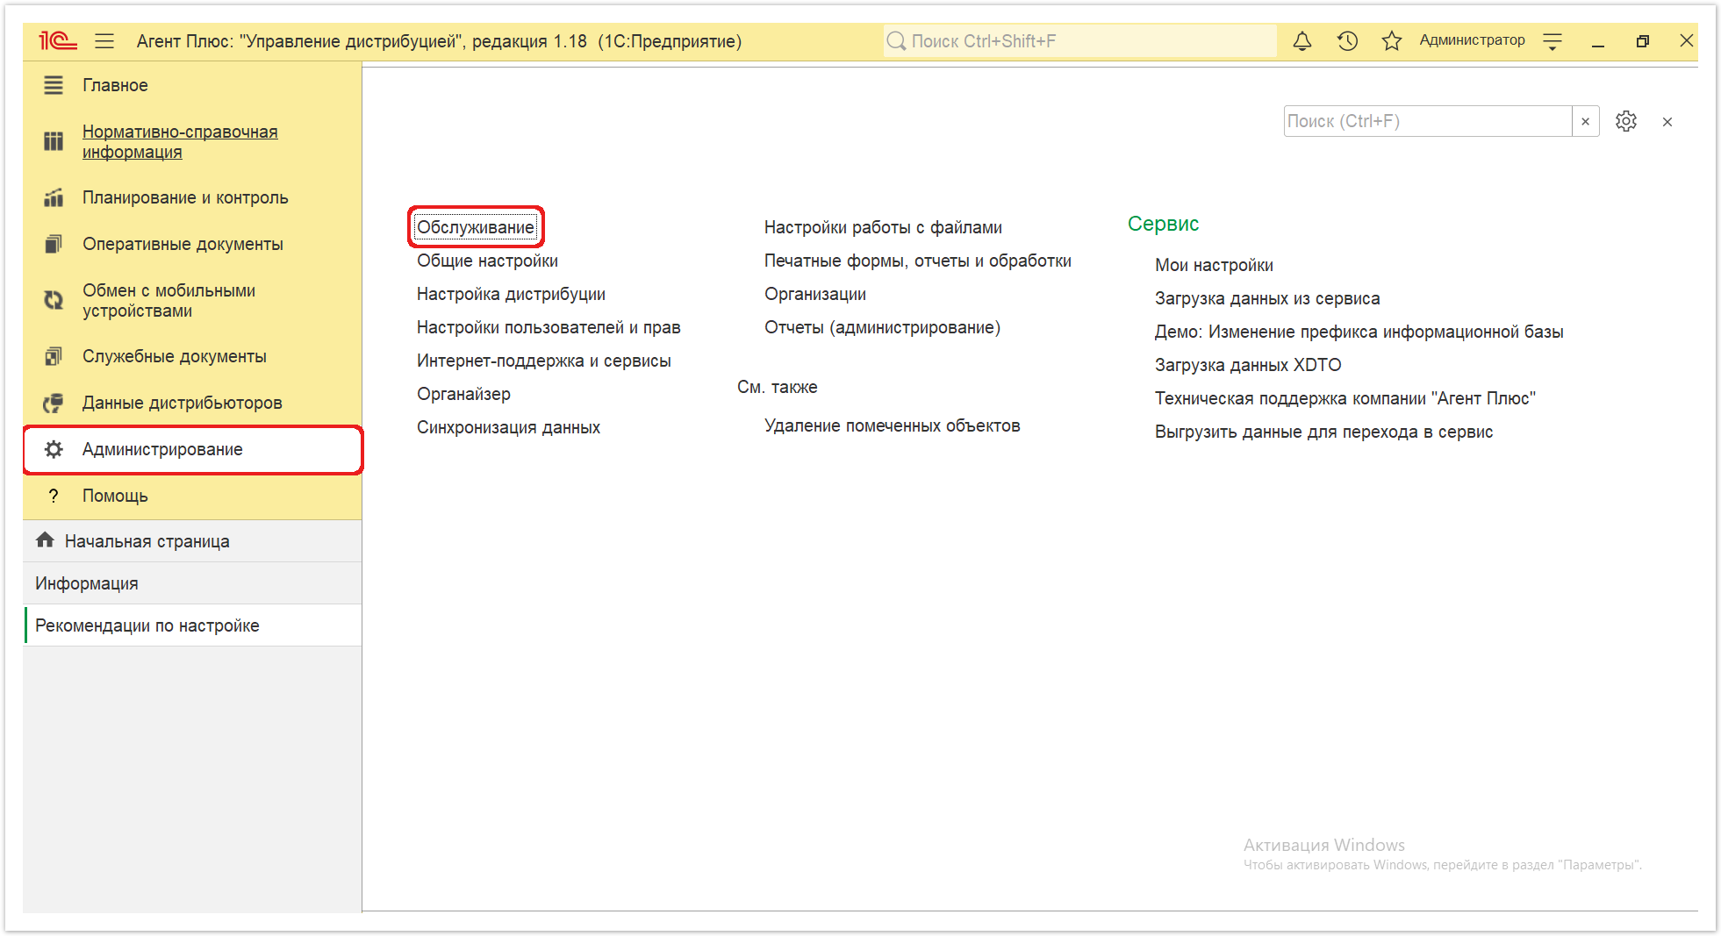This screenshot has width=1721, height=936.
Task: Open Синхронизация данных link
Action: [x=508, y=427]
